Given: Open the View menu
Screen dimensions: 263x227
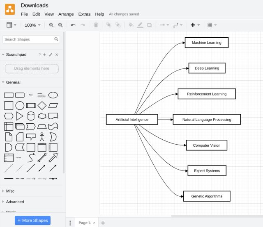Looking at the screenshot, I should tap(49, 14).
